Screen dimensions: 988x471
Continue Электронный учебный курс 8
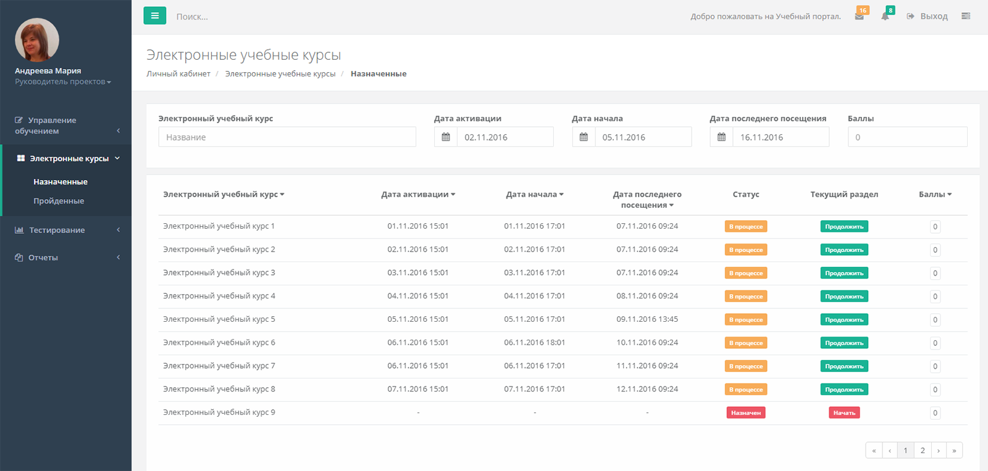tap(844, 390)
